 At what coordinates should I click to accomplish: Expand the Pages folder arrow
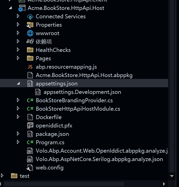pyautogui.click(x=18, y=58)
